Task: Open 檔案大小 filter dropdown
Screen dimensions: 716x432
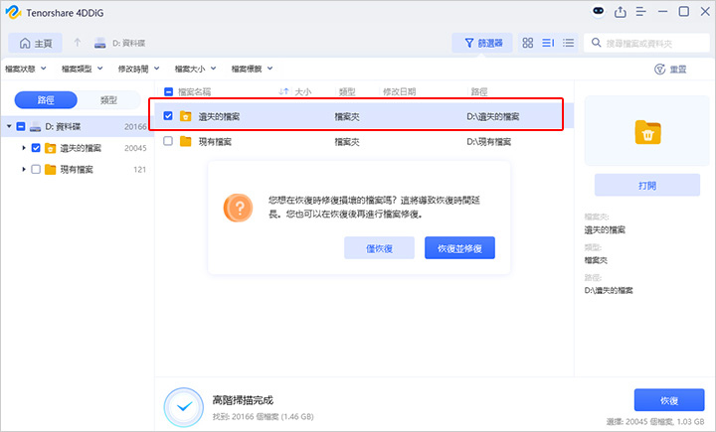Action: click(196, 69)
